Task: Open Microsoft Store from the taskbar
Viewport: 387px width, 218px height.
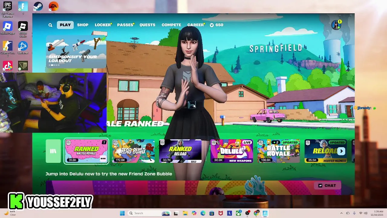Action: (212, 213)
